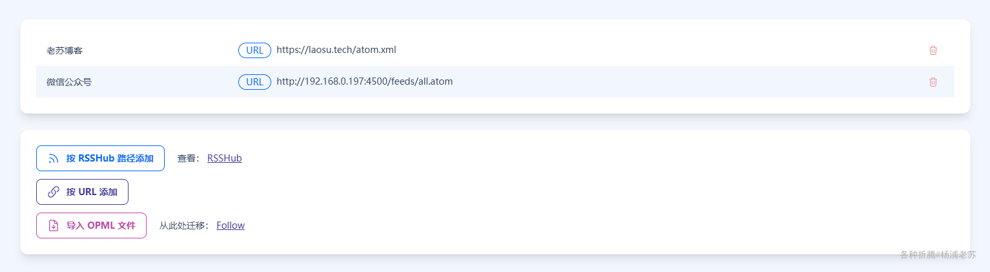Click the URL badge next to laosu.tech address

tap(254, 50)
